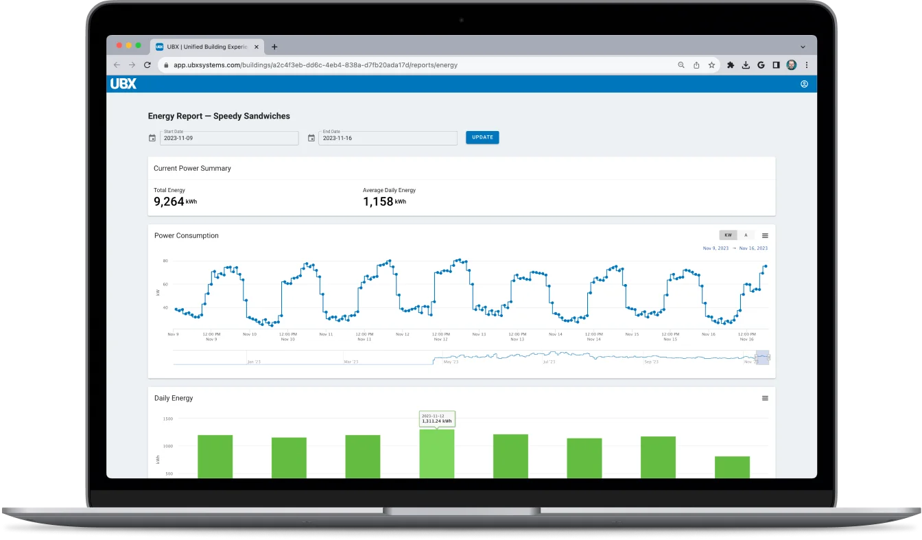The height and width of the screenshot is (540, 922).
Task: Click the first green daily energy bar
Action: (x=215, y=456)
